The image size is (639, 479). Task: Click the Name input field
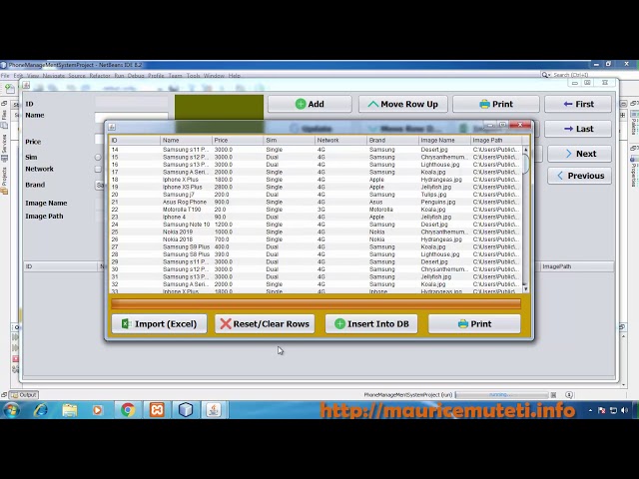(x=131, y=117)
